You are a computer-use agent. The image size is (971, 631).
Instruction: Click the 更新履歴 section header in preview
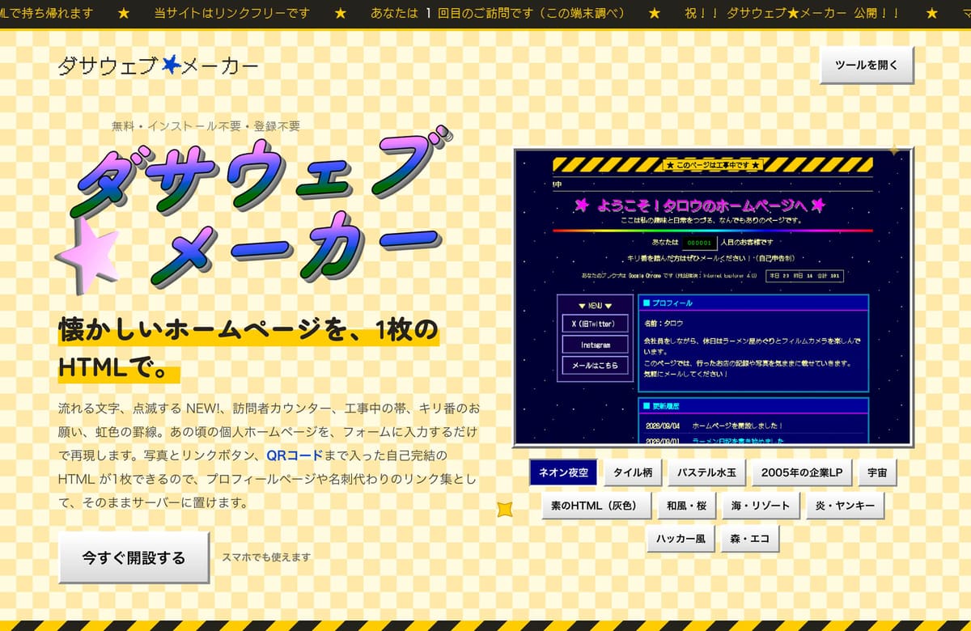click(x=753, y=406)
